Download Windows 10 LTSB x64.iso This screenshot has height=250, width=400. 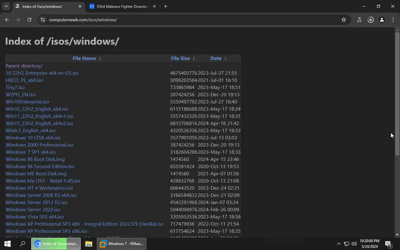pyautogui.click(x=33, y=137)
